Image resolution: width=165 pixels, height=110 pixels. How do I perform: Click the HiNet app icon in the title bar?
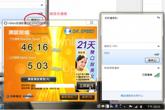(6, 23)
